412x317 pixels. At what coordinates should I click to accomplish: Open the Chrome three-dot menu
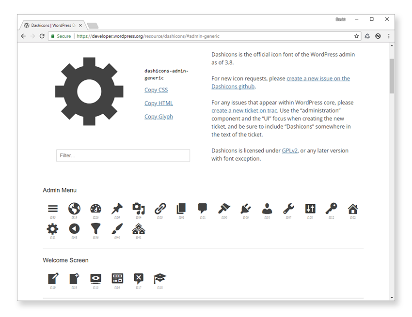[389, 36]
